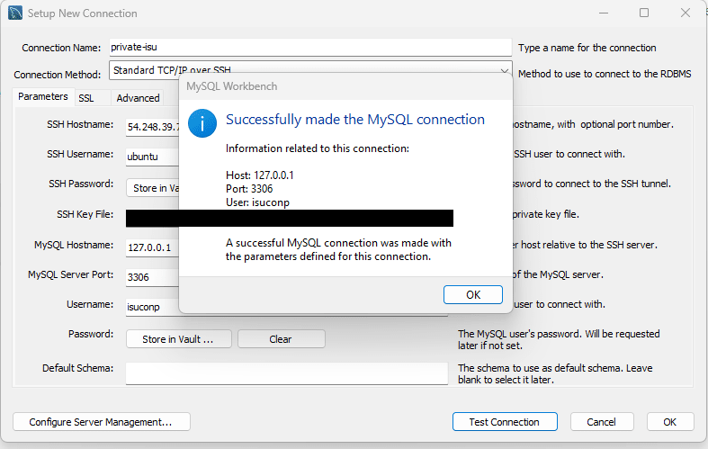Screen dimensions: 708x449
Task: Click OK in the MySQL Workbench dialog
Action: 473,295
